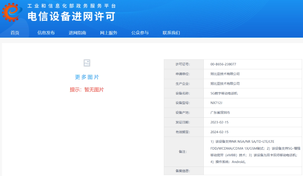Click the 努比亚技术有限公司 value beside 生产企业
Image resolution: width=303 pixels, height=176 pixels.
pos(225,83)
